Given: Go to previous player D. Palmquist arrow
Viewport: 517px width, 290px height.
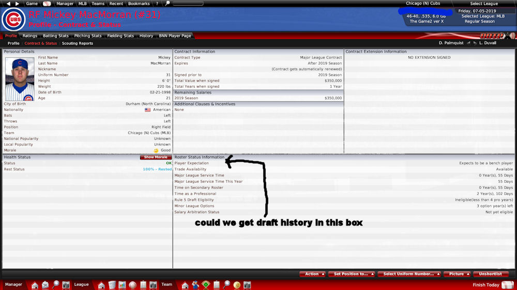Looking at the screenshot, I should 468,43.
